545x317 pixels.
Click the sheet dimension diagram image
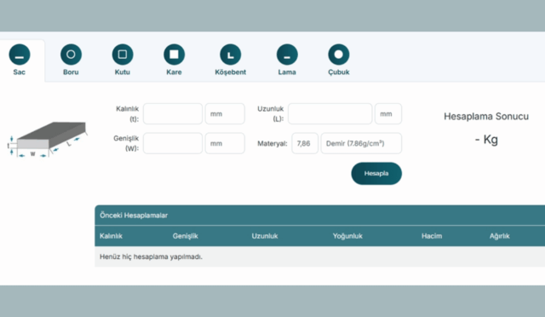tap(48, 139)
